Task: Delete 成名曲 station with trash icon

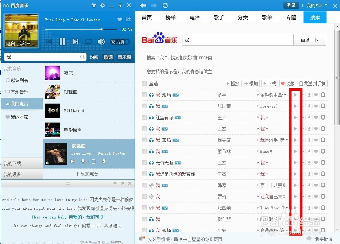Action: coord(104,162)
